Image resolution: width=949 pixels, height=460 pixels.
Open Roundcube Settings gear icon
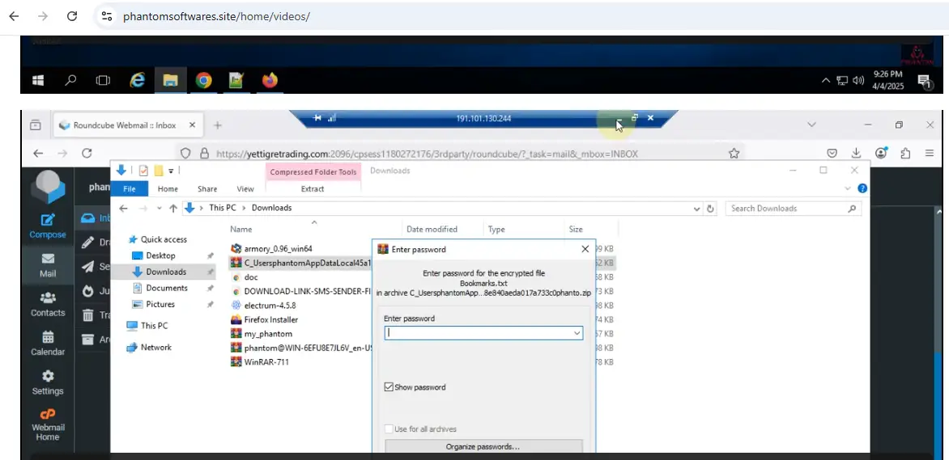48,377
